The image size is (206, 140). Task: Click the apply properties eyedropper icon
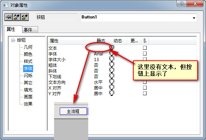pyautogui.click(x=25, y=17)
